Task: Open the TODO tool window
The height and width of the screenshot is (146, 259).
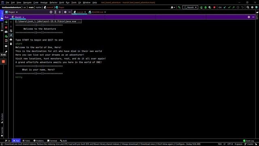Action: coord(26,141)
